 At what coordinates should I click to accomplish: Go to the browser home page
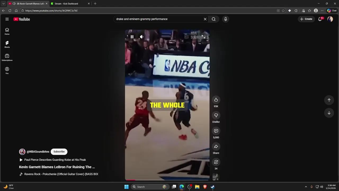coord(16,11)
